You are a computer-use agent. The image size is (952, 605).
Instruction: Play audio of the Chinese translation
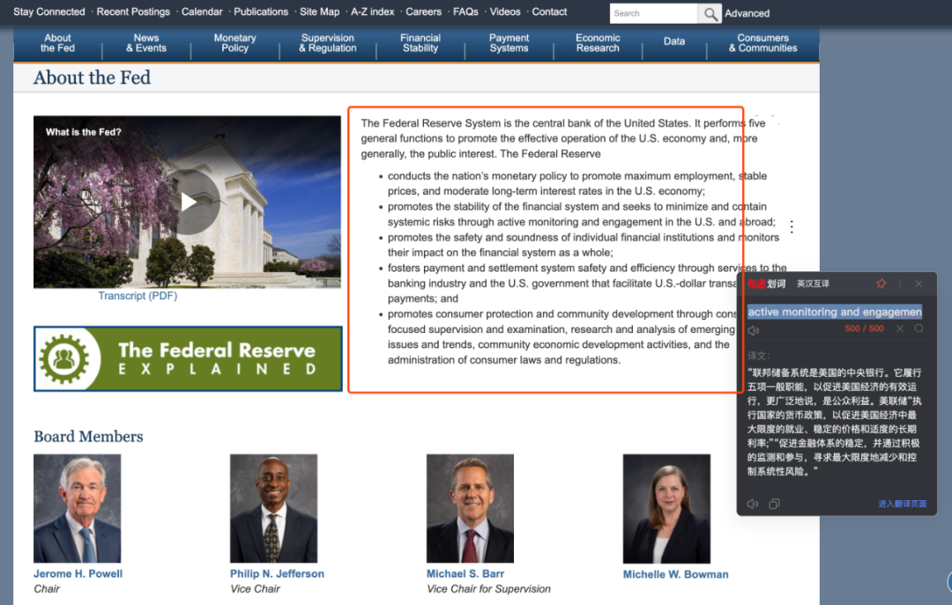pyautogui.click(x=753, y=504)
